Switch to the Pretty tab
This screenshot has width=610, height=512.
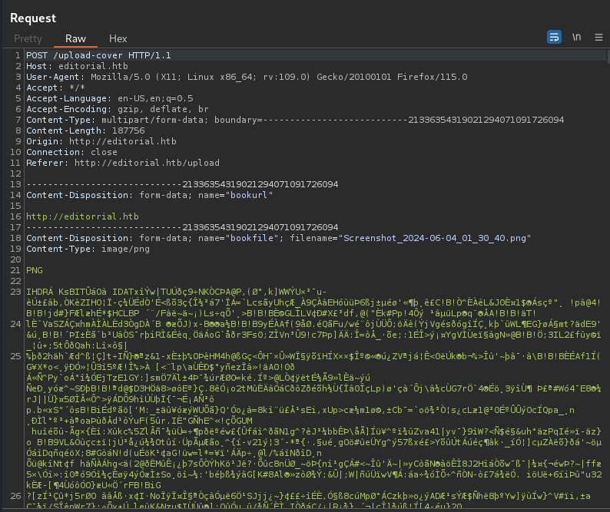pyautogui.click(x=28, y=38)
